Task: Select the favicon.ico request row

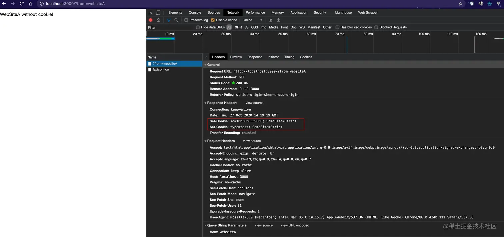Action: [x=174, y=70]
